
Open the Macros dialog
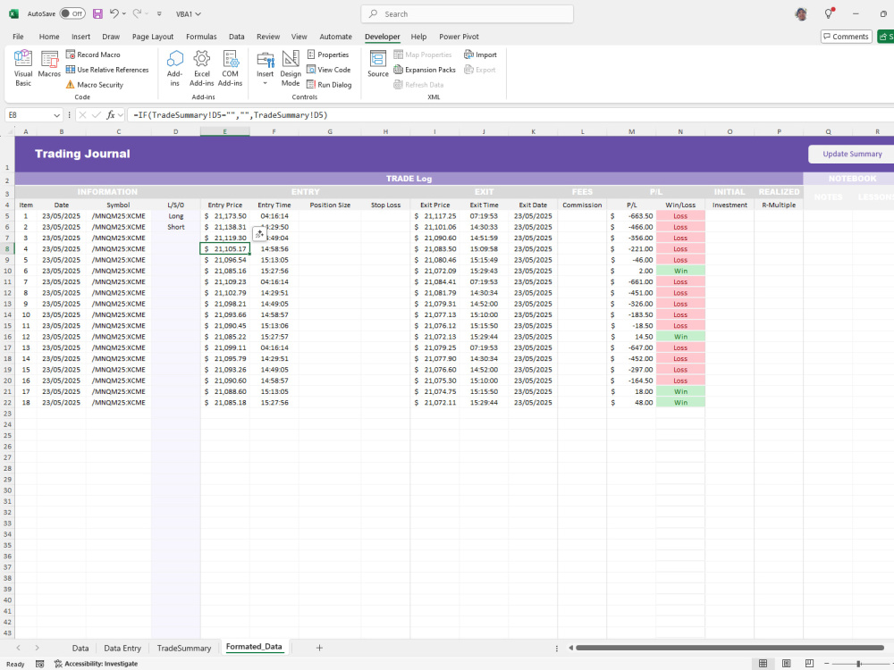pos(49,64)
